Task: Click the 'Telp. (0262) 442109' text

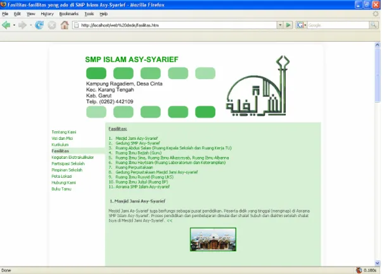Action: (x=110, y=102)
